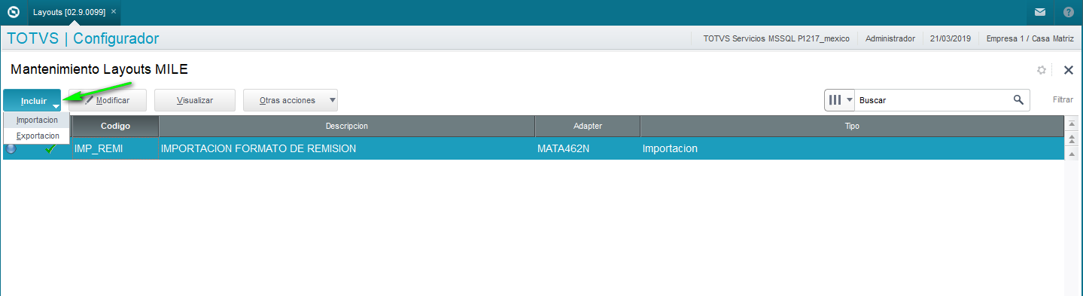Close the Mantenimiento Layouts MILE panel
Screen dimensions: 1083x296
[1068, 70]
